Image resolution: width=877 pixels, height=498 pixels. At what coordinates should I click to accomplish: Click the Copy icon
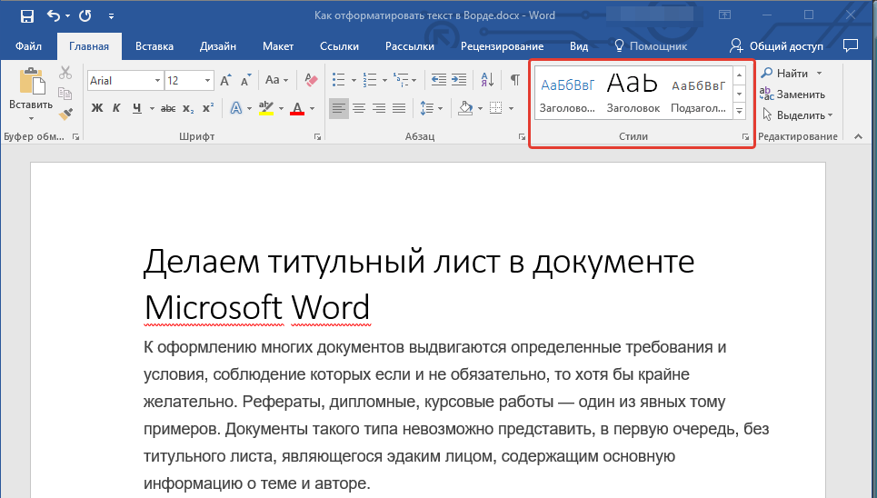(x=65, y=94)
